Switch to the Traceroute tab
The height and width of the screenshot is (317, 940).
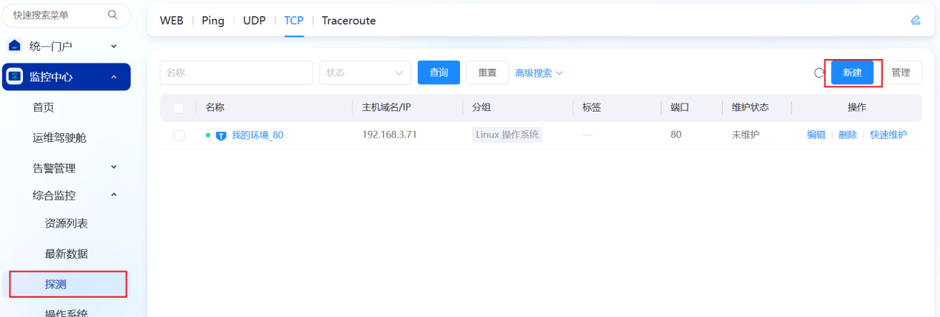pyautogui.click(x=349, y=21)
